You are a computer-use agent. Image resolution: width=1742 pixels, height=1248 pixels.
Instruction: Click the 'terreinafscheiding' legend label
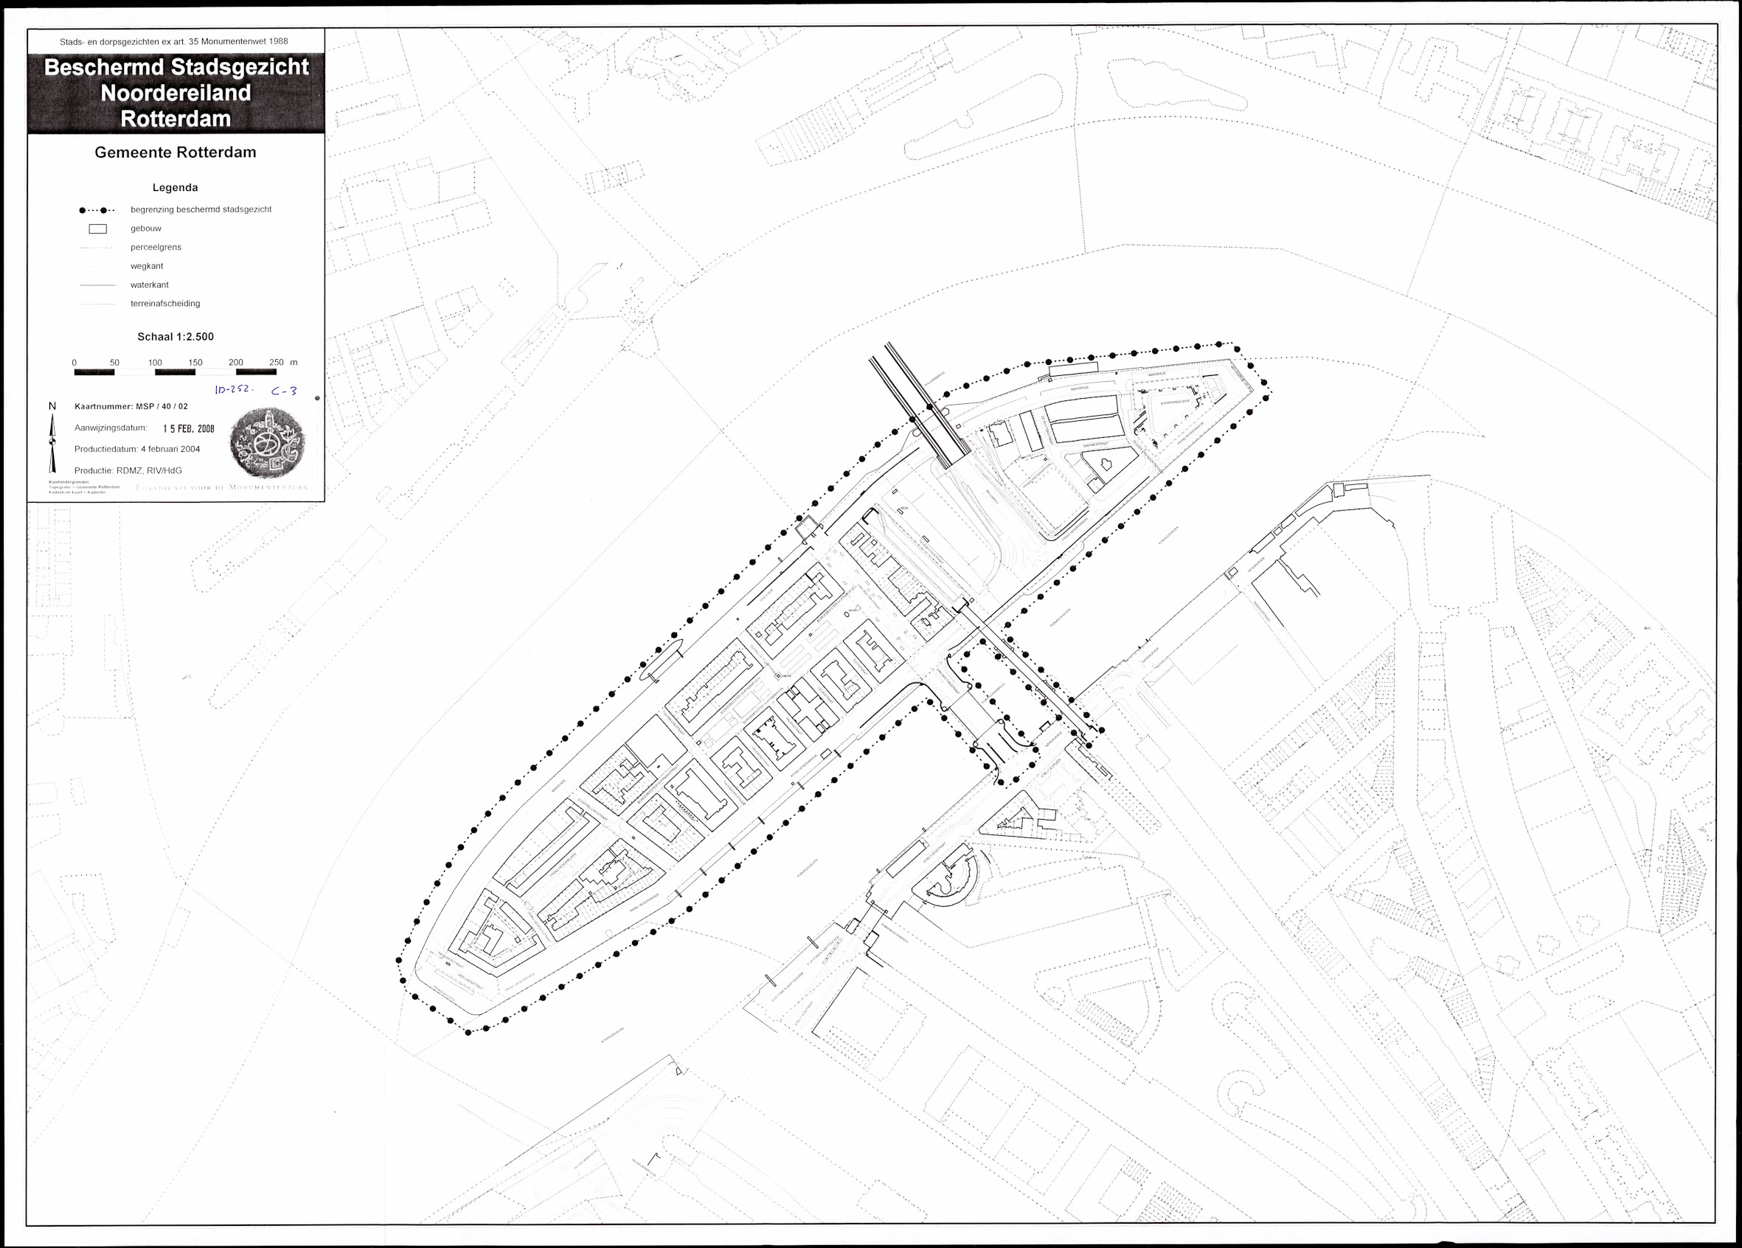coord(164,303)
